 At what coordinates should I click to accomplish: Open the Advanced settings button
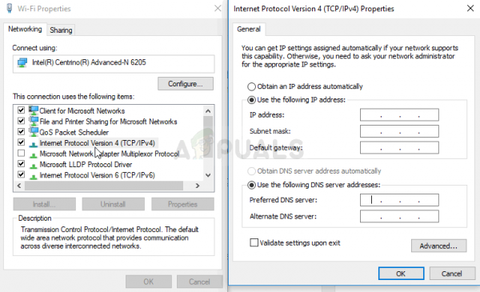point(438,246)
